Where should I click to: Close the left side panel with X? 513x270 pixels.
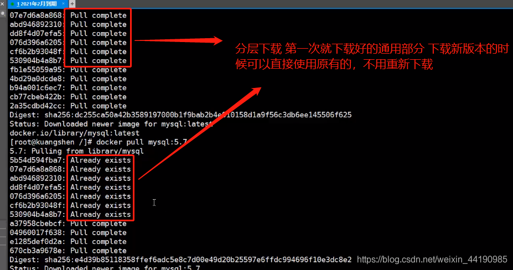2,4
